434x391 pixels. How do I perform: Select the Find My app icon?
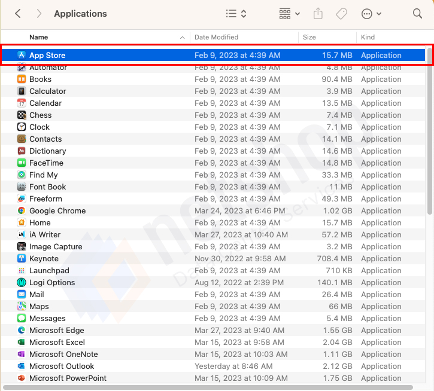22,175
